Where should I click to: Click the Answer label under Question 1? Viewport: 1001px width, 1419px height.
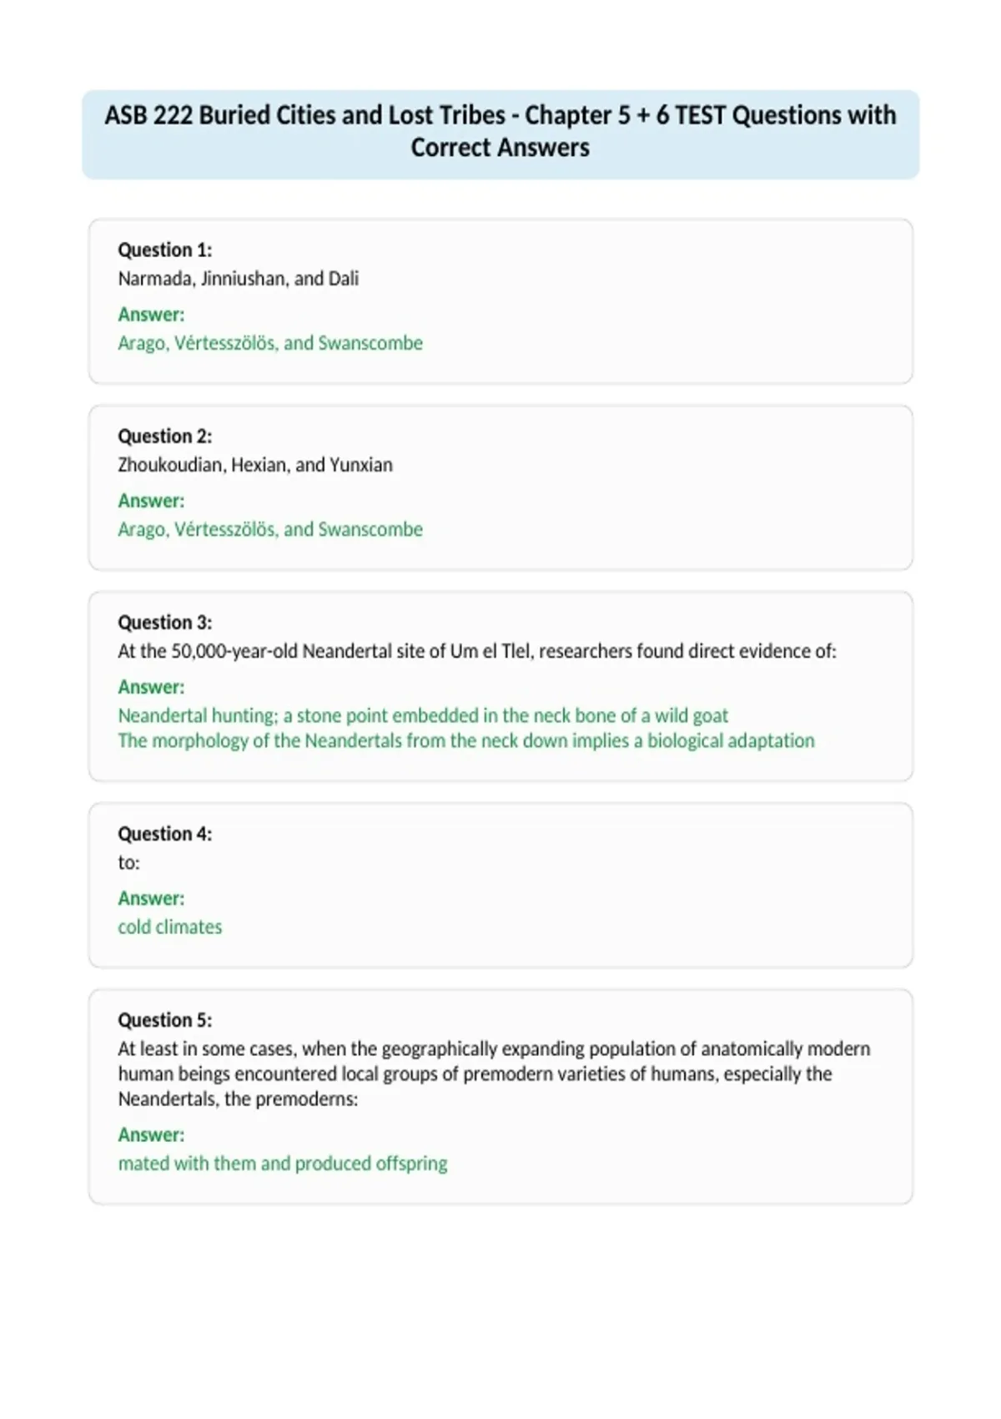(151, 315)
